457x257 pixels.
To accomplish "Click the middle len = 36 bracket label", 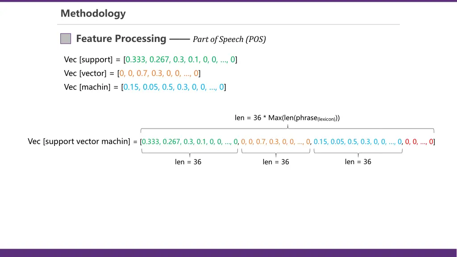I will [275, 162].
